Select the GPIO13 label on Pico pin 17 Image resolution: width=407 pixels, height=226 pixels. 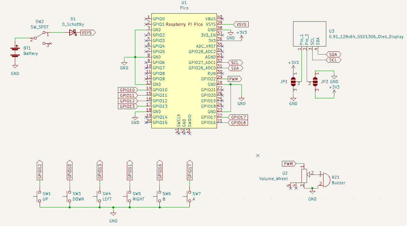pos(128,106)
